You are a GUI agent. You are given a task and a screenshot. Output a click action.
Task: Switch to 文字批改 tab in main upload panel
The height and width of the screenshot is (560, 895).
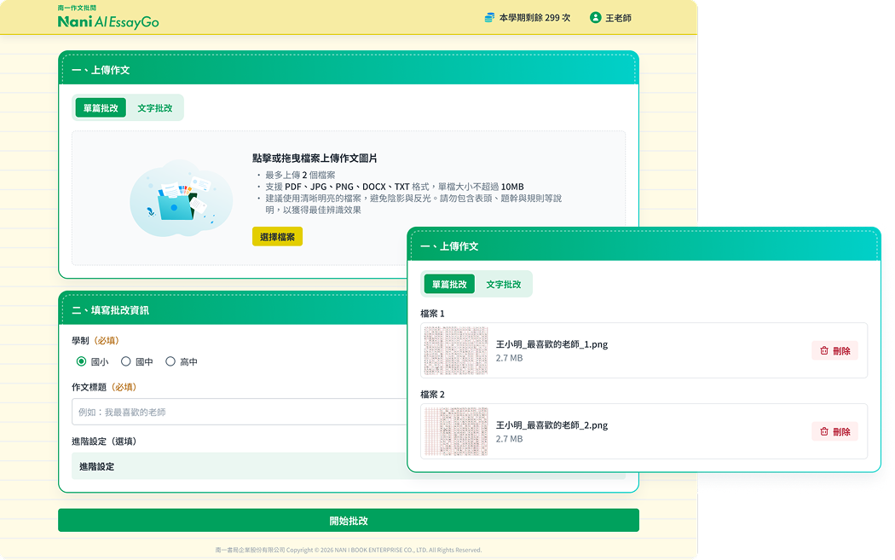tap(154, 108)
